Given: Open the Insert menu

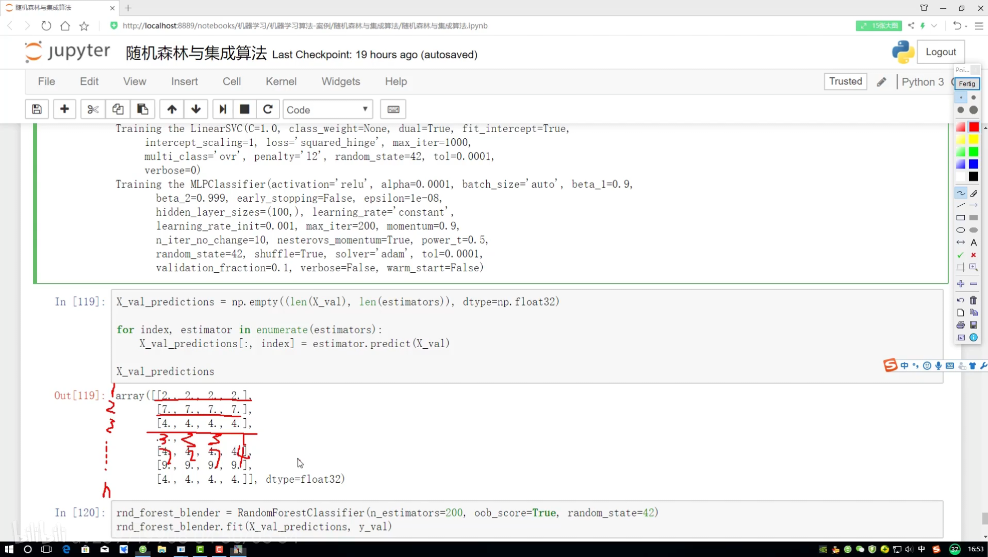Looking at the screenshot, I should pos(184,81).
